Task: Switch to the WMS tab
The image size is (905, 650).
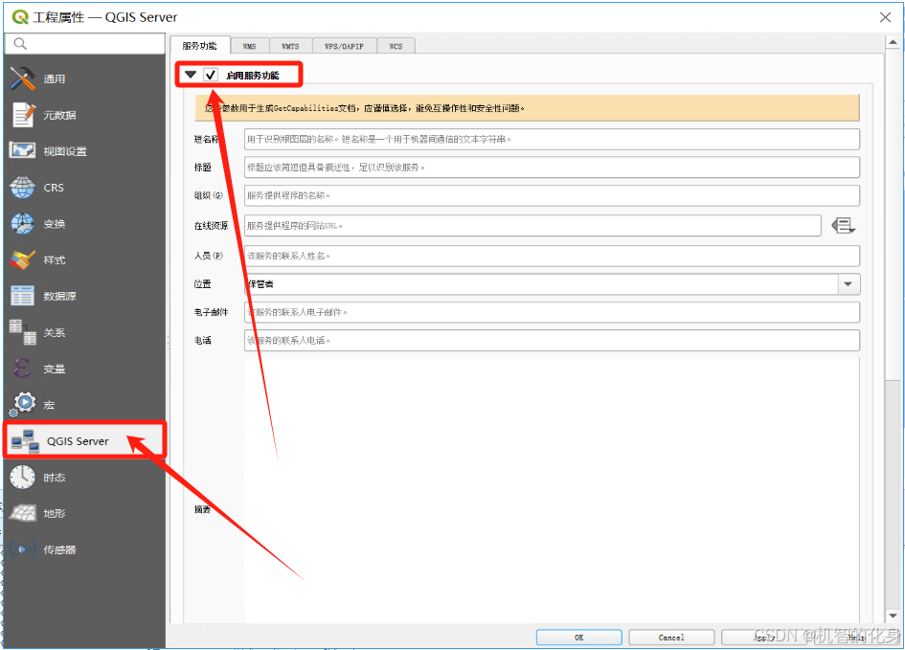Action: coord(249,46)
